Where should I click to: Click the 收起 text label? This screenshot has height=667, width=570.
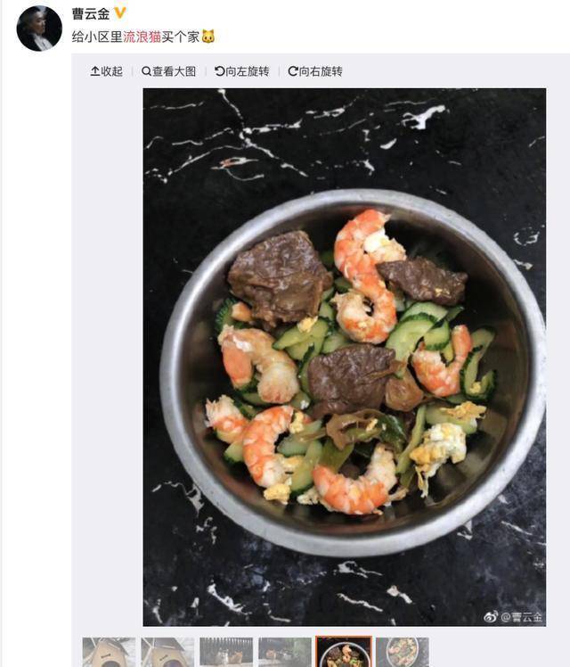[111, 71]
